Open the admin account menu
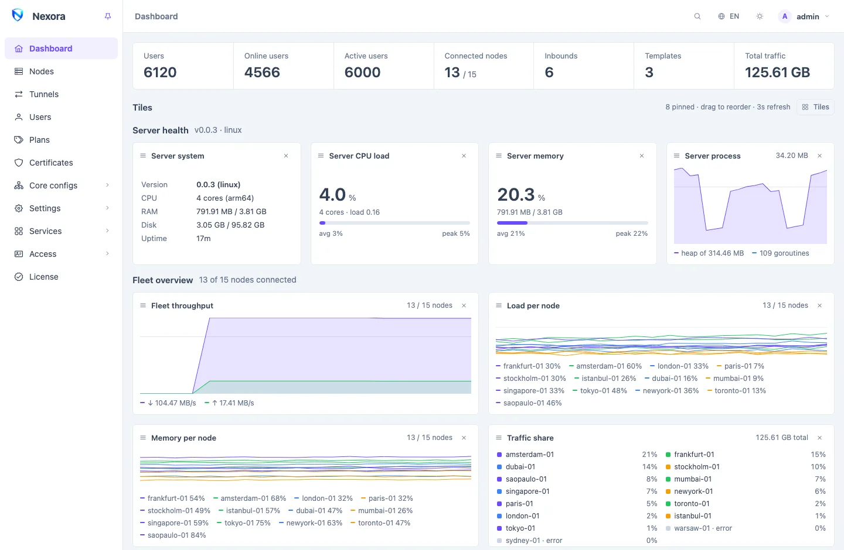Viewport: 844px width, 550px height. 804,16
